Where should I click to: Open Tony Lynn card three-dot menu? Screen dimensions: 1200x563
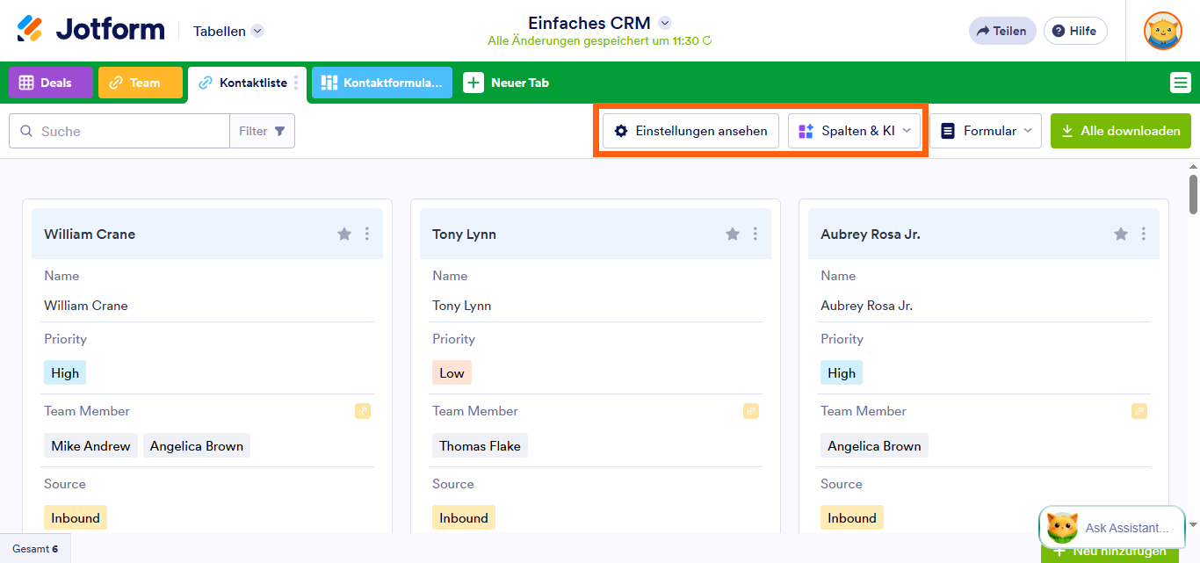755,234
